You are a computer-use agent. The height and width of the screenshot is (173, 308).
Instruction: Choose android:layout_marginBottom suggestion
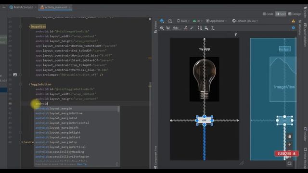(x=77, y=113)
